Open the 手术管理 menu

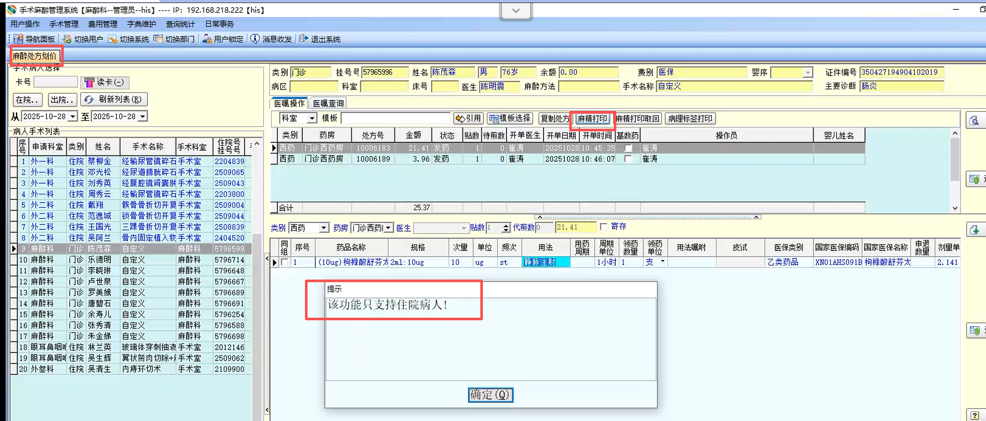[64, 24]
